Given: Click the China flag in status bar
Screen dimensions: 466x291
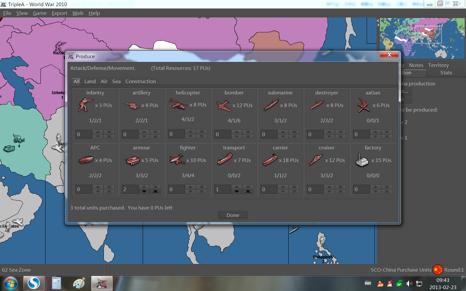Looking at the screenshot, I should pos(438,270).
